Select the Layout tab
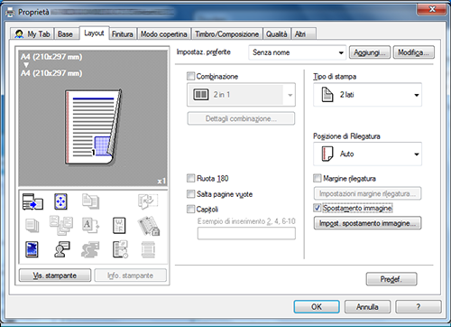451x327 pixels. click(94, 33)
